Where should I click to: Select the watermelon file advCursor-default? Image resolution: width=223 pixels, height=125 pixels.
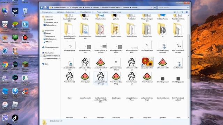pyautogui.click(x=101, y=64)
